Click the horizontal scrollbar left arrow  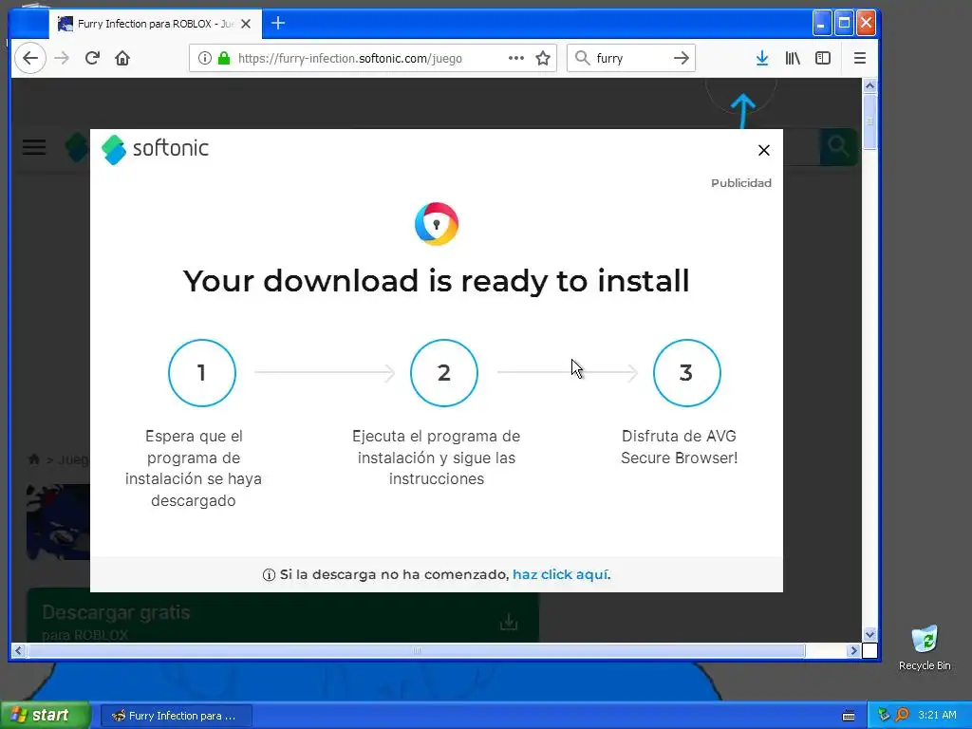point(18,650)
